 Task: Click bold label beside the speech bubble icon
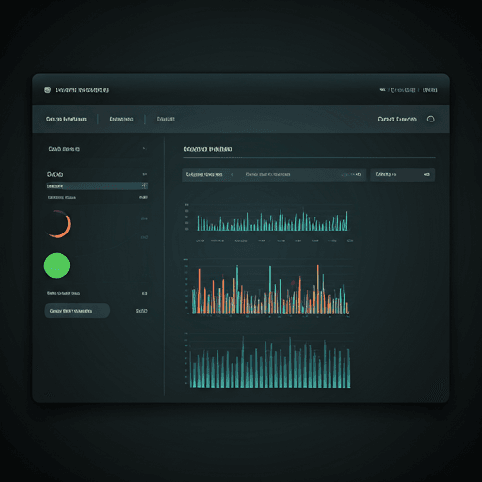pyautogui.click(x=397, y=120)
